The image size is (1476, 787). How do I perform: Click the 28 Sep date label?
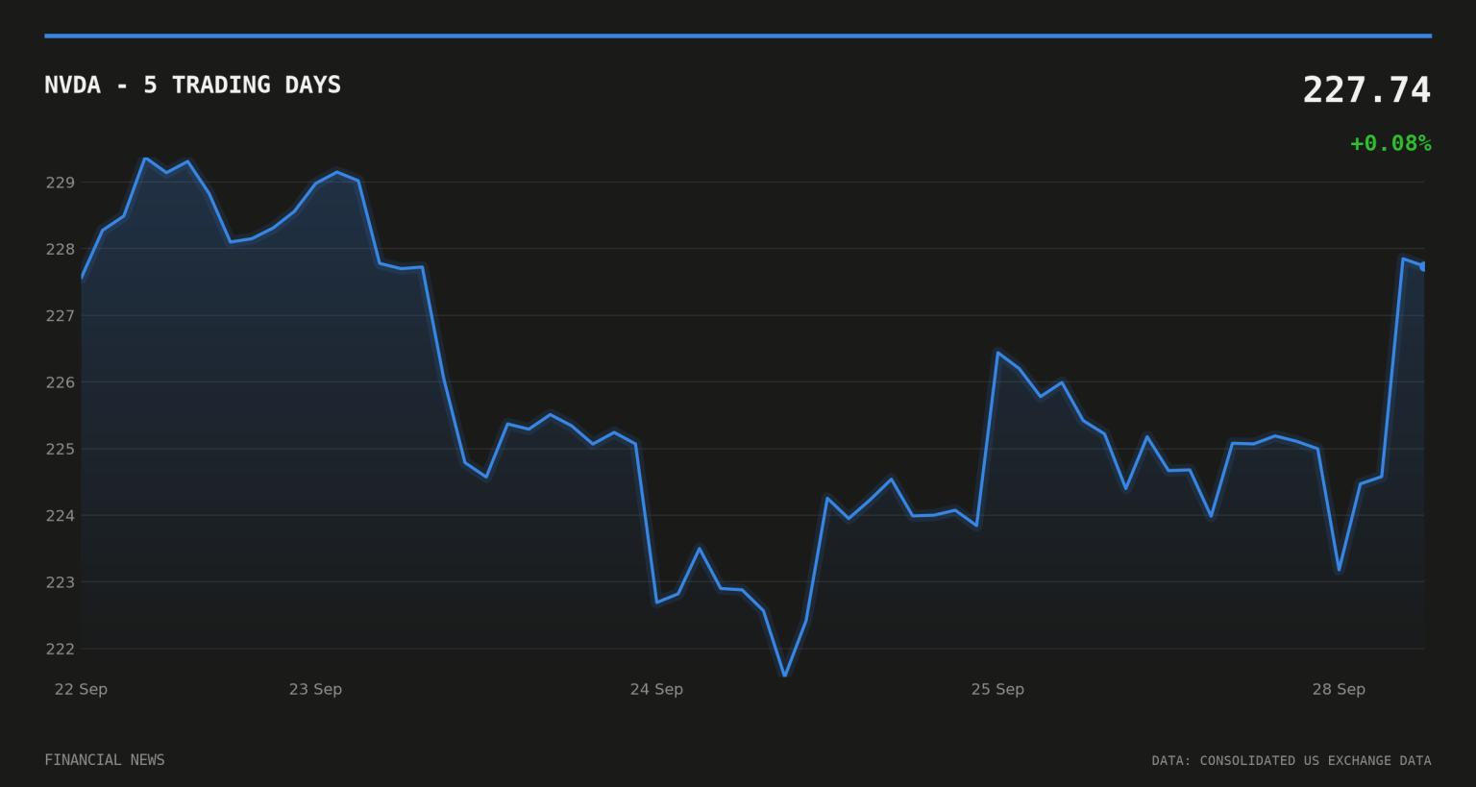tap(1339, 689)
